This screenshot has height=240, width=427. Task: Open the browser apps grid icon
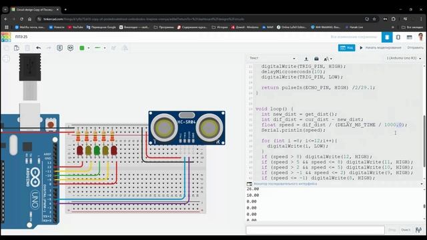(x=7, y=27)
